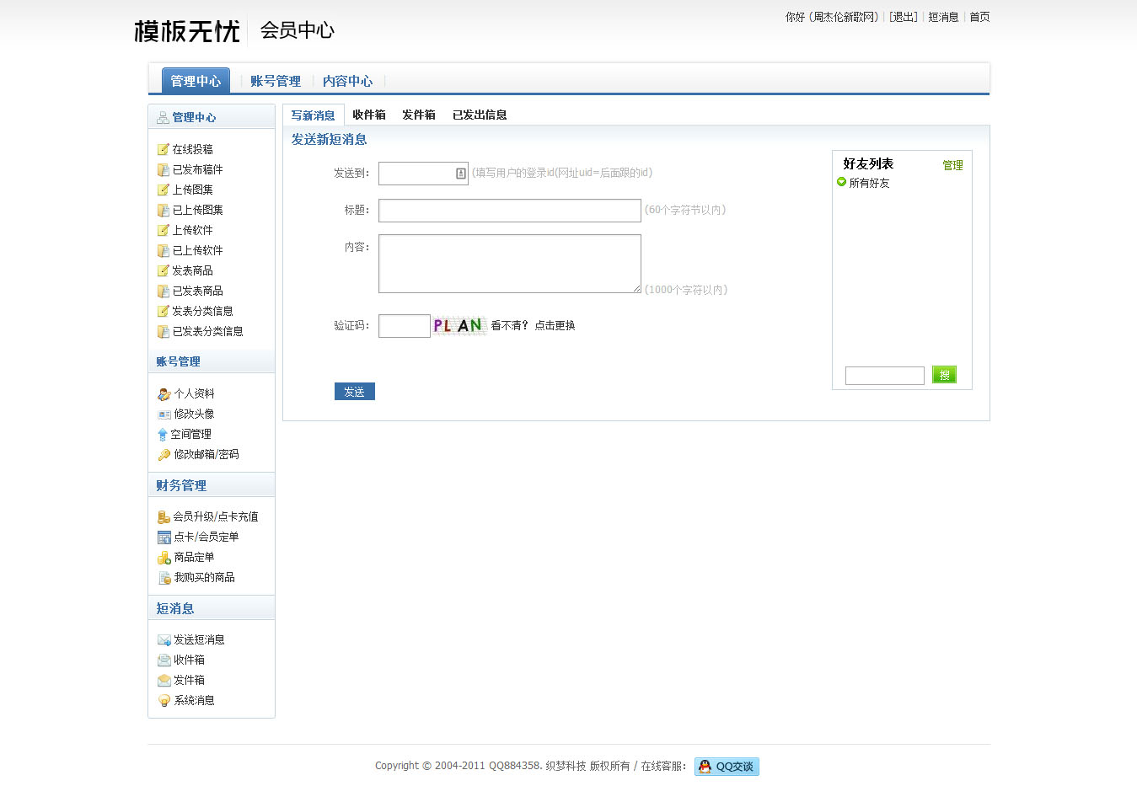Click the pencil icon beside 在线投稿
Screen dimensions: 1137x786
(164, 149)
